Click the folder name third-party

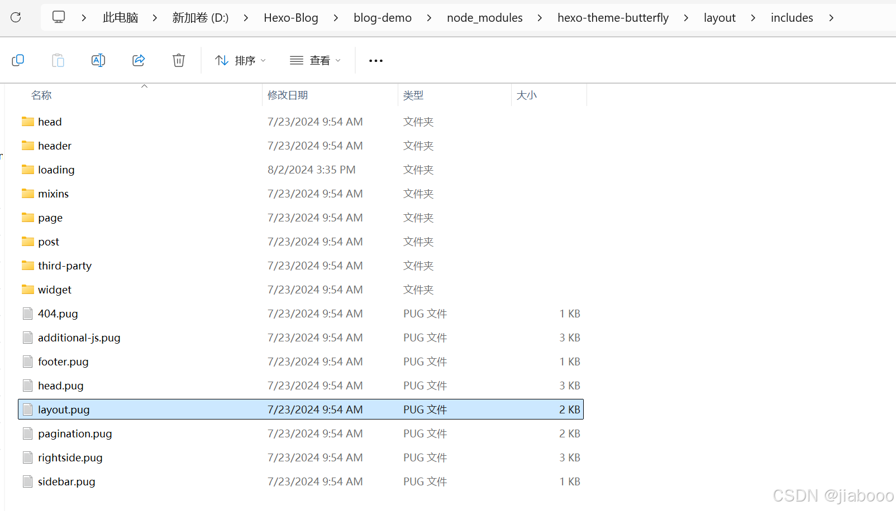(x=65, y=266)
